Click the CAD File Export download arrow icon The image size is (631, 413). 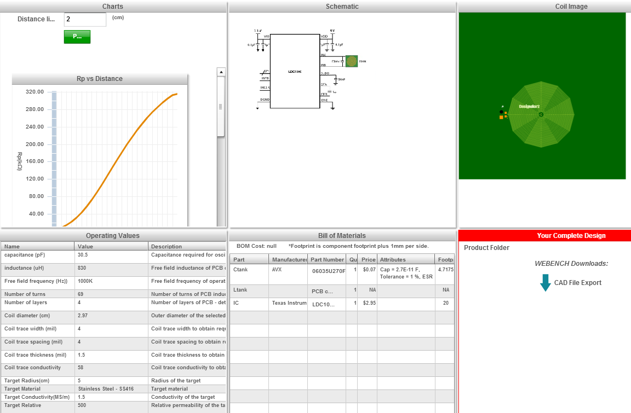546,283
